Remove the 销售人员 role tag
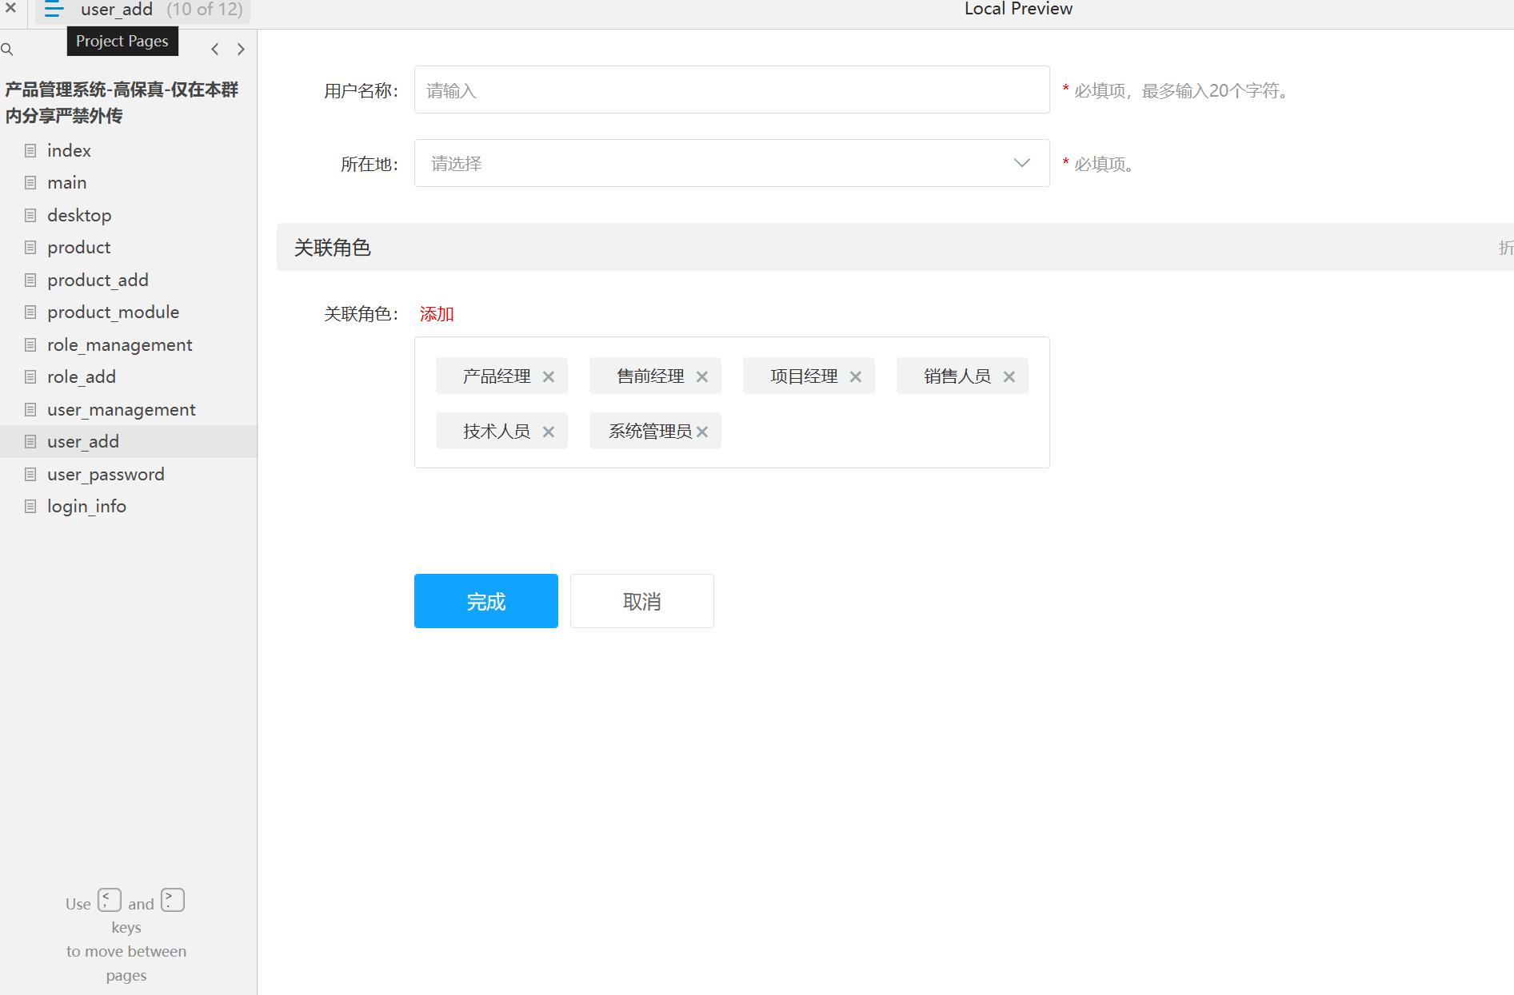This screenshot has height=995, width=1514. (1009, 376)
